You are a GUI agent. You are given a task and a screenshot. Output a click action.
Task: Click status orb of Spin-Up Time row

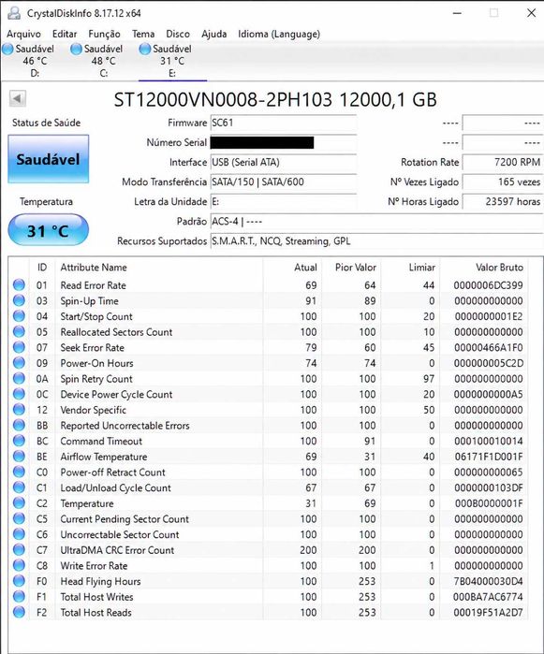coord(19,300)
